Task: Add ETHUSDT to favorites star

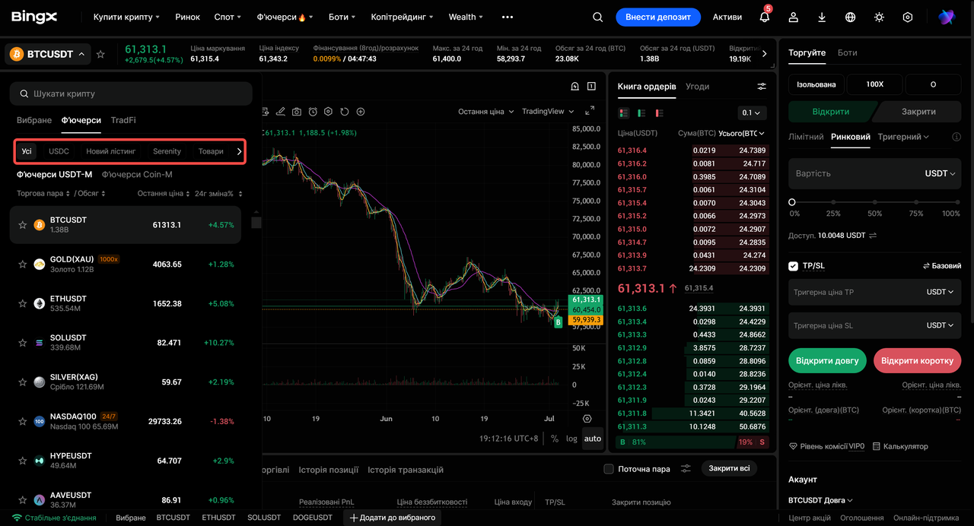Action: tap(23, 303)
